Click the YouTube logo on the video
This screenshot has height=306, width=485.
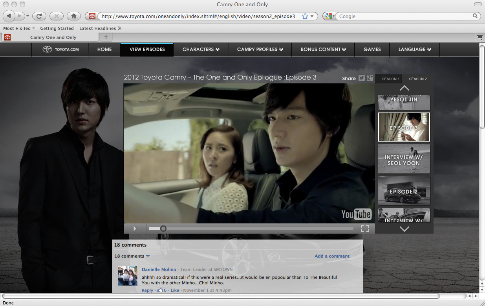coord(356,214)
